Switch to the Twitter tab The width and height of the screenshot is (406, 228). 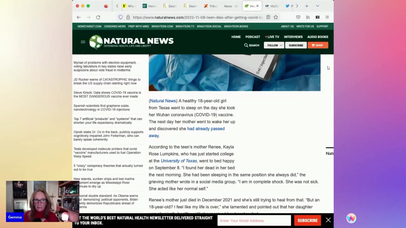(x=289, y=6)
